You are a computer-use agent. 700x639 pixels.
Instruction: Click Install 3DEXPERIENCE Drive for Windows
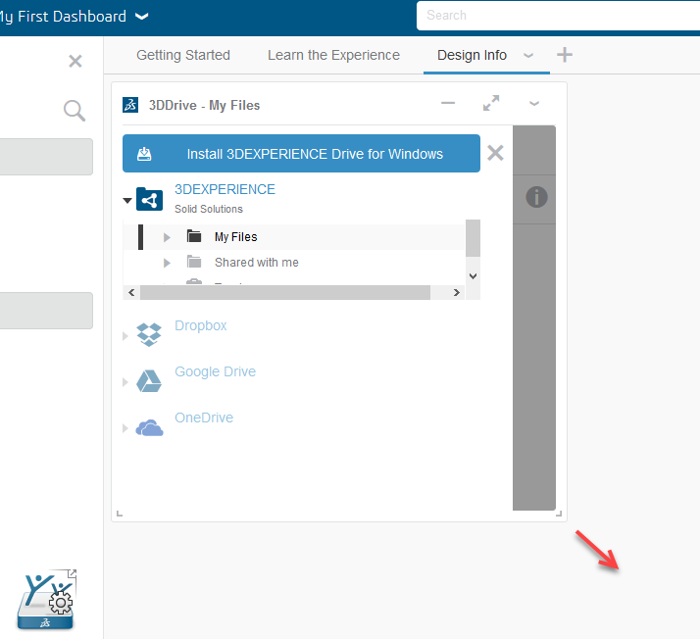coord(301,154)
